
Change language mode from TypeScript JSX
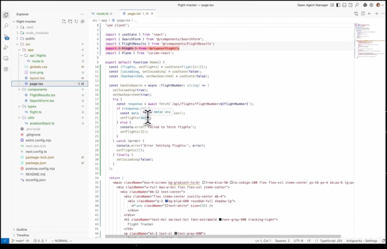(331, 241)
